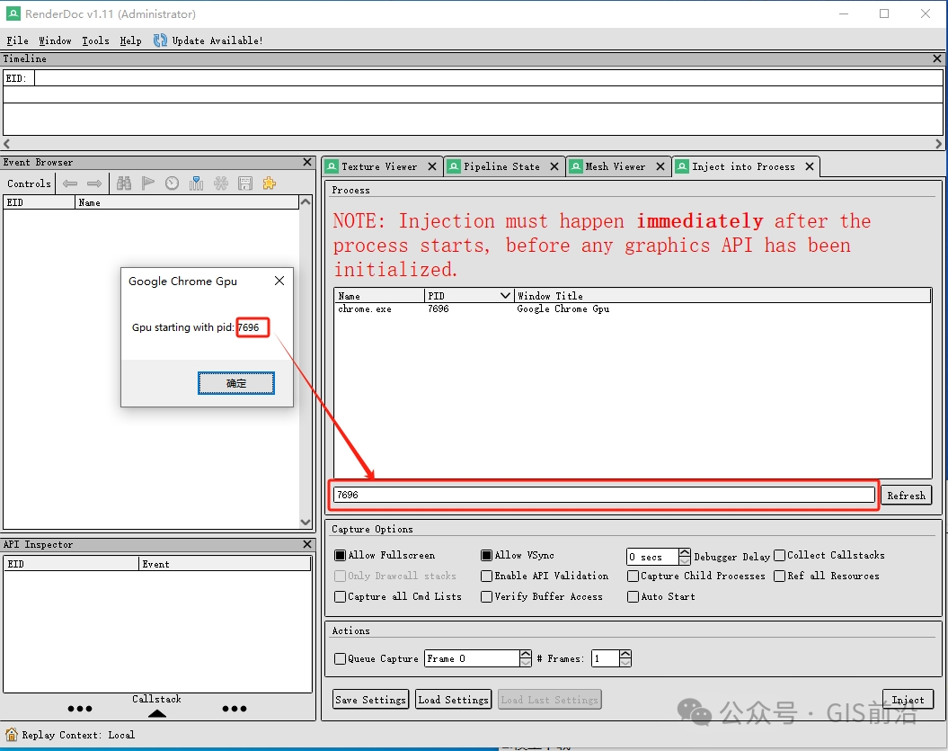948x751 pixels.
Task: Open the Window menu
Action: pos(55,40)
